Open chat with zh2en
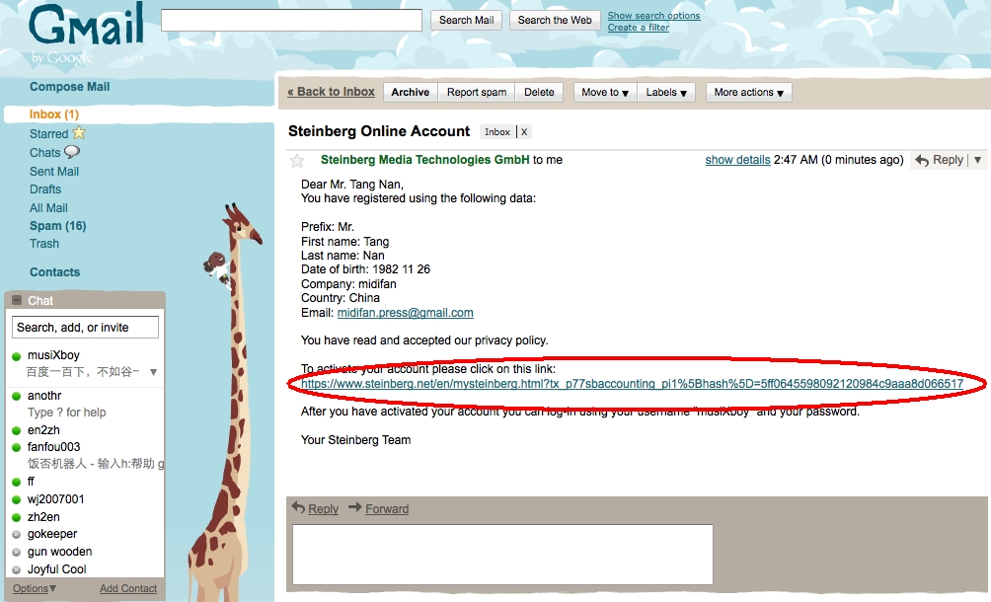The width and height of the screenshot is (991, 602). (43, 517)
